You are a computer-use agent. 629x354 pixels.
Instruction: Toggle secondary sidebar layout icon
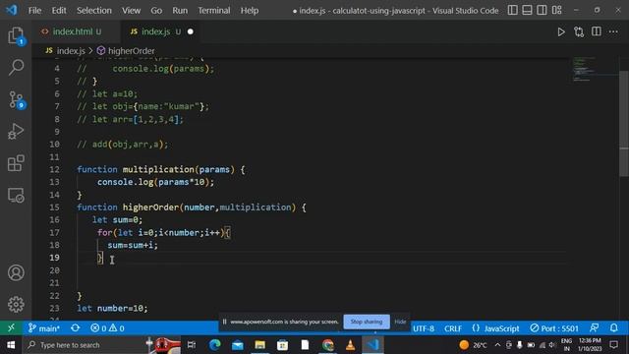click(542, 10)
